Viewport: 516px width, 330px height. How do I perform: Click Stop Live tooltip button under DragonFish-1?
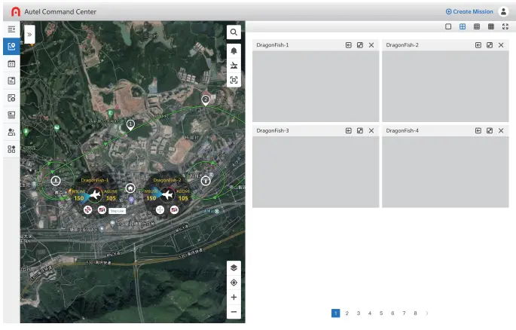click(118, 211)
